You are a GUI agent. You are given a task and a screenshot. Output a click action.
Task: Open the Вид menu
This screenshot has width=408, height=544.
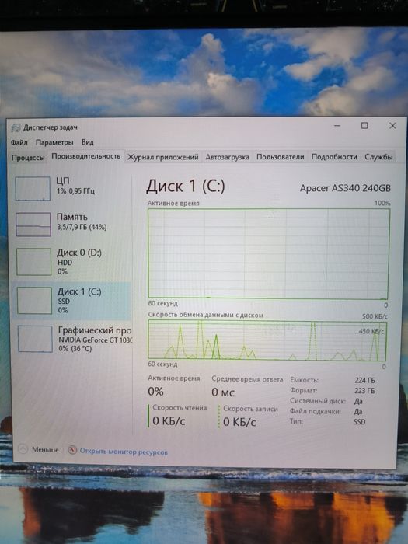(87, 142)
